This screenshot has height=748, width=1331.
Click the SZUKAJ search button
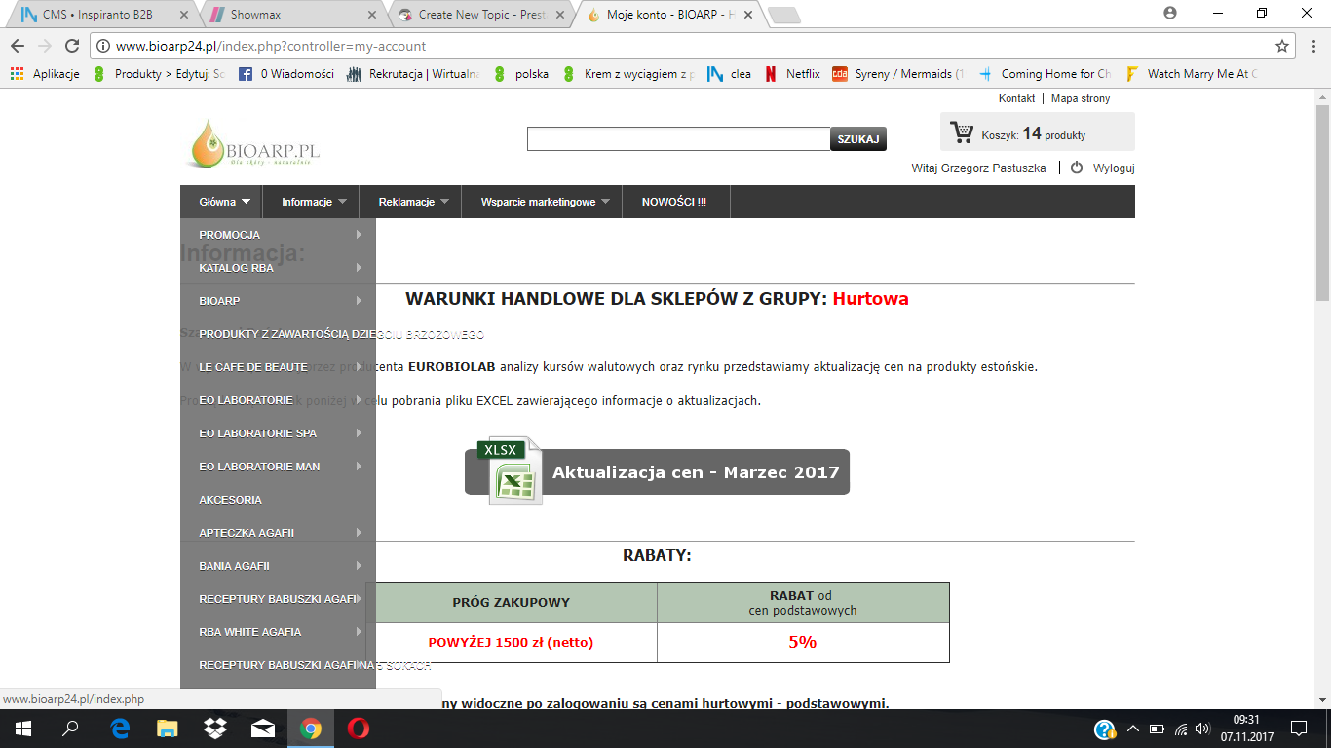[858, 139]
